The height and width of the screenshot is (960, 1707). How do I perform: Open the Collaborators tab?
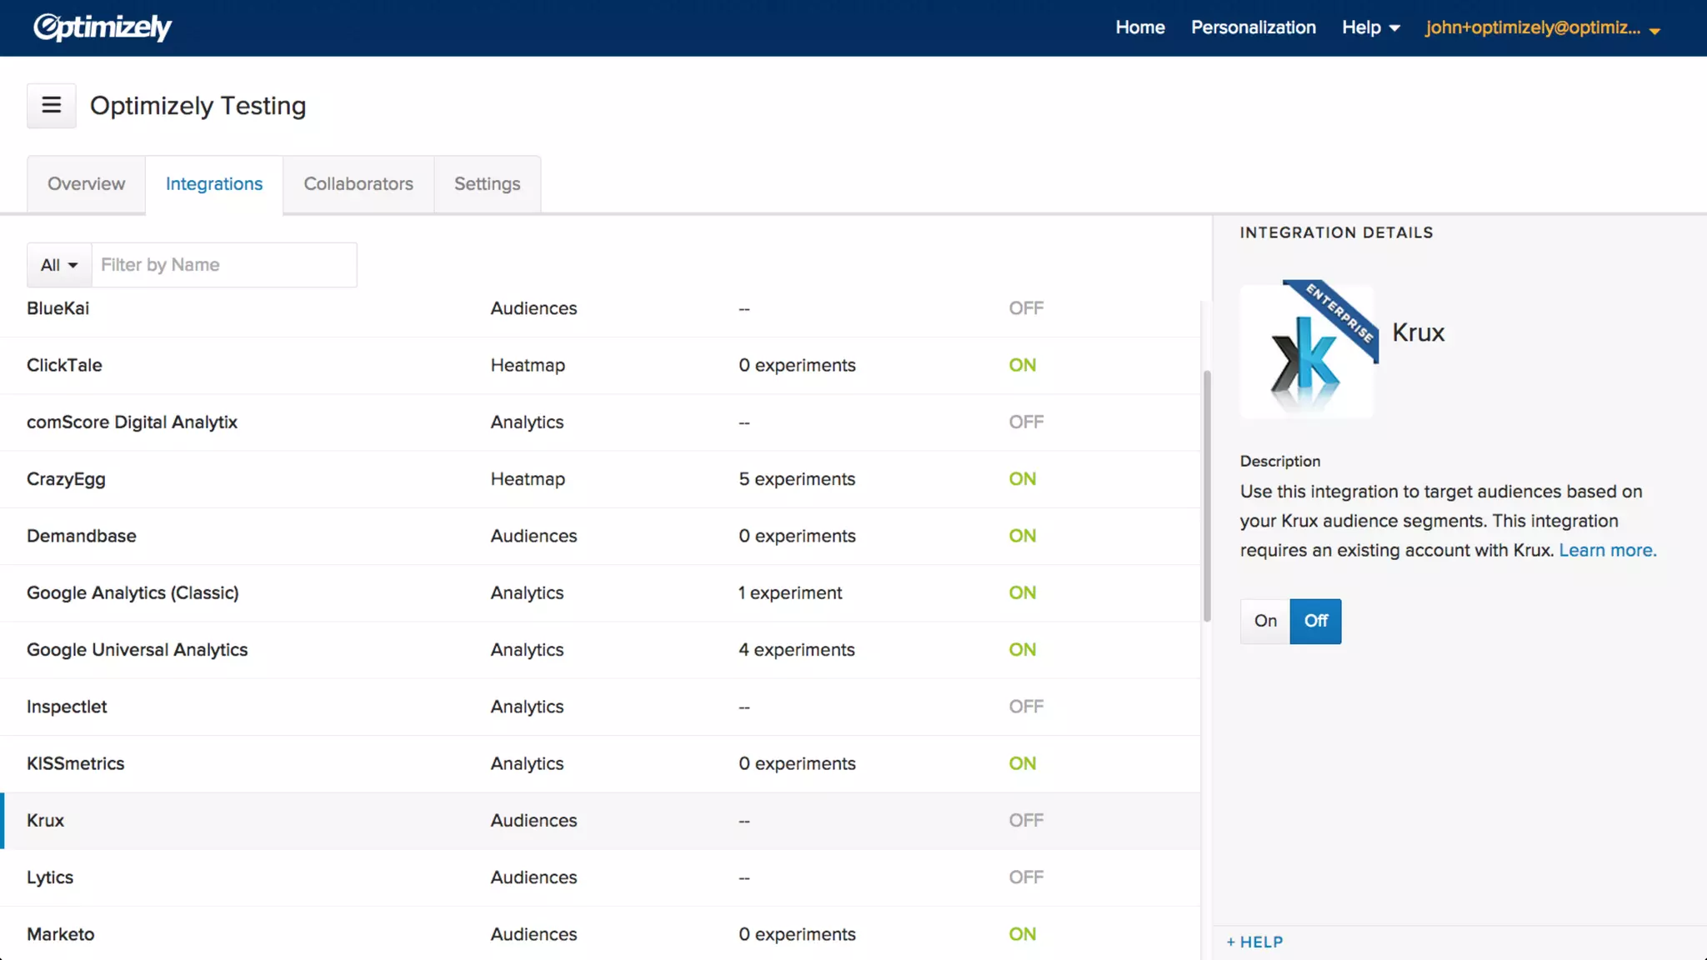[x=358, y=183]
